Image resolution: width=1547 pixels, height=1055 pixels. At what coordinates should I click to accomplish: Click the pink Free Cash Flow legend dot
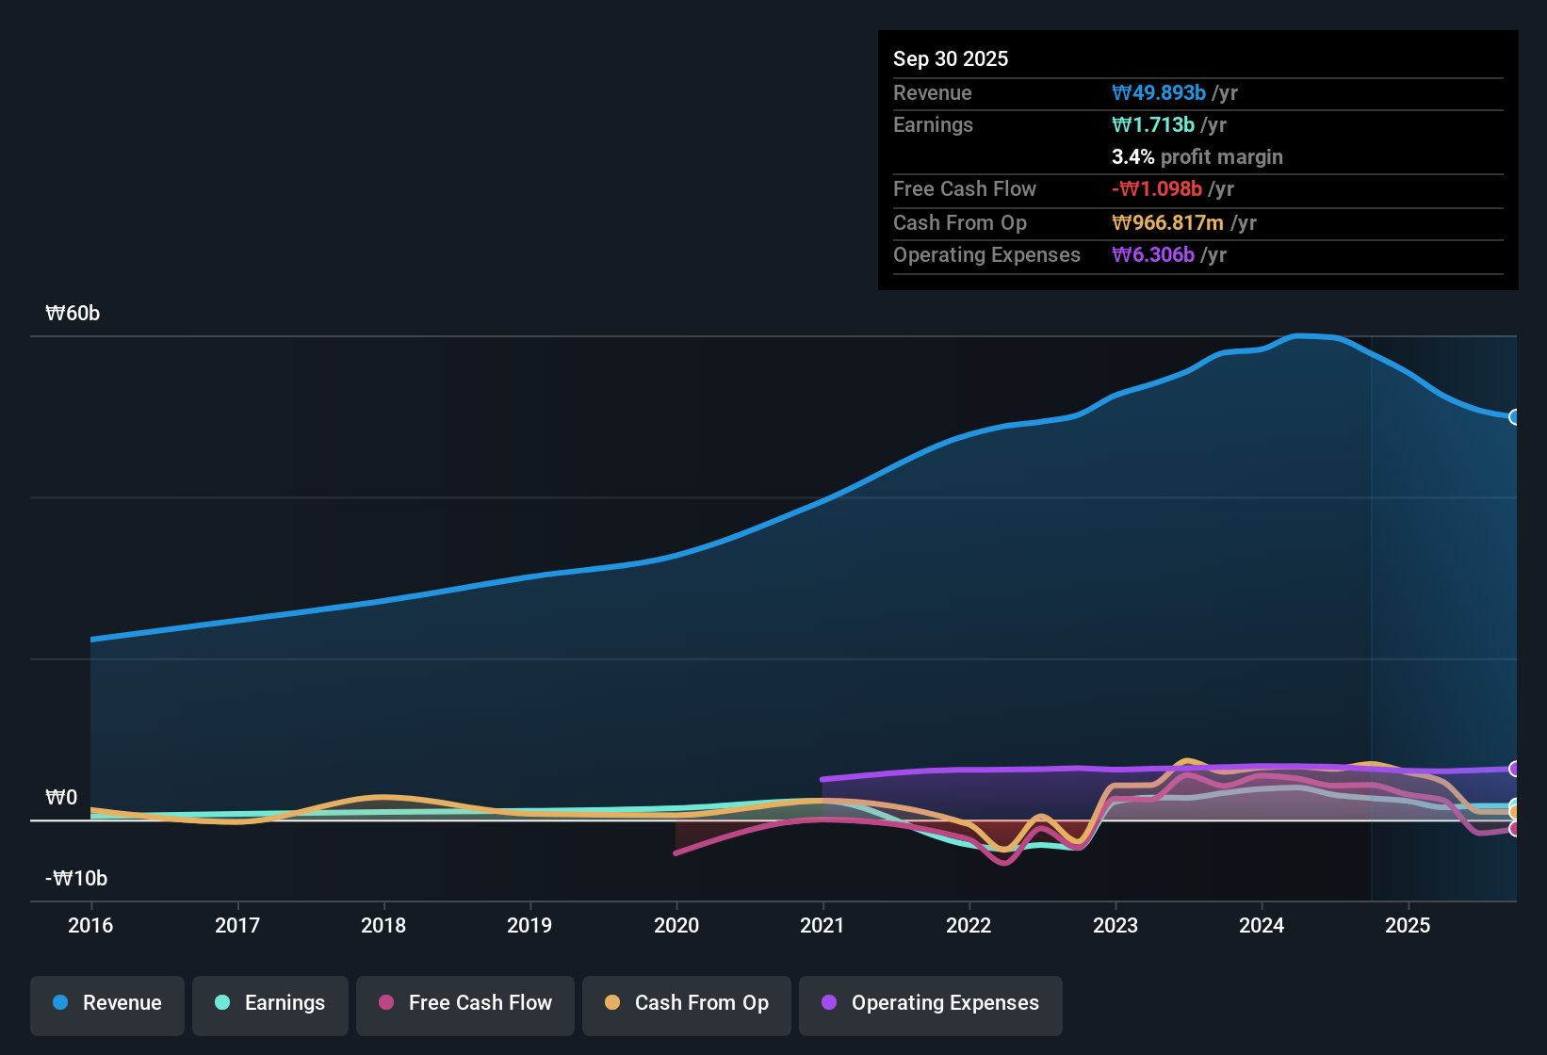(x=386, y=1003)
